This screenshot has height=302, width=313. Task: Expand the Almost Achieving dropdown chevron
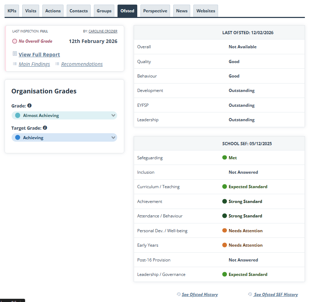pyautogui.click(x=113, y=116)
